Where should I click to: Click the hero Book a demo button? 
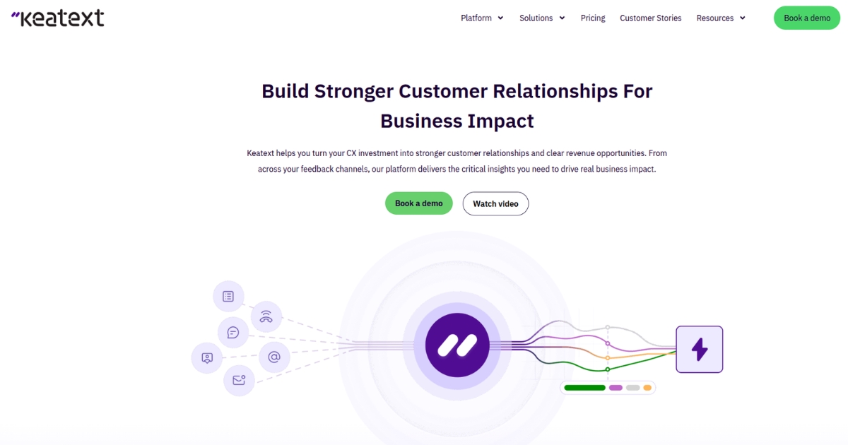point(419,203)
